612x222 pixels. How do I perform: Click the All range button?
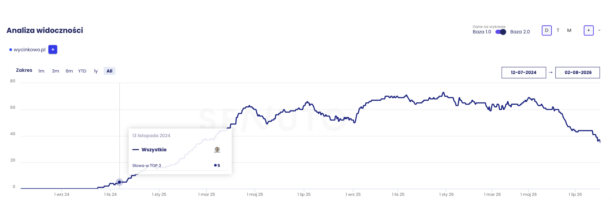(109, 71)
